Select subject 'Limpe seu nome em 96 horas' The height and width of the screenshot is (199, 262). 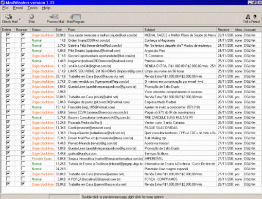coord(164,71)
